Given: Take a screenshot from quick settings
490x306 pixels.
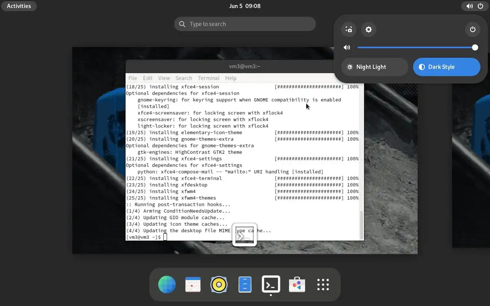Looking at the screenshot, I should [349, 29].
